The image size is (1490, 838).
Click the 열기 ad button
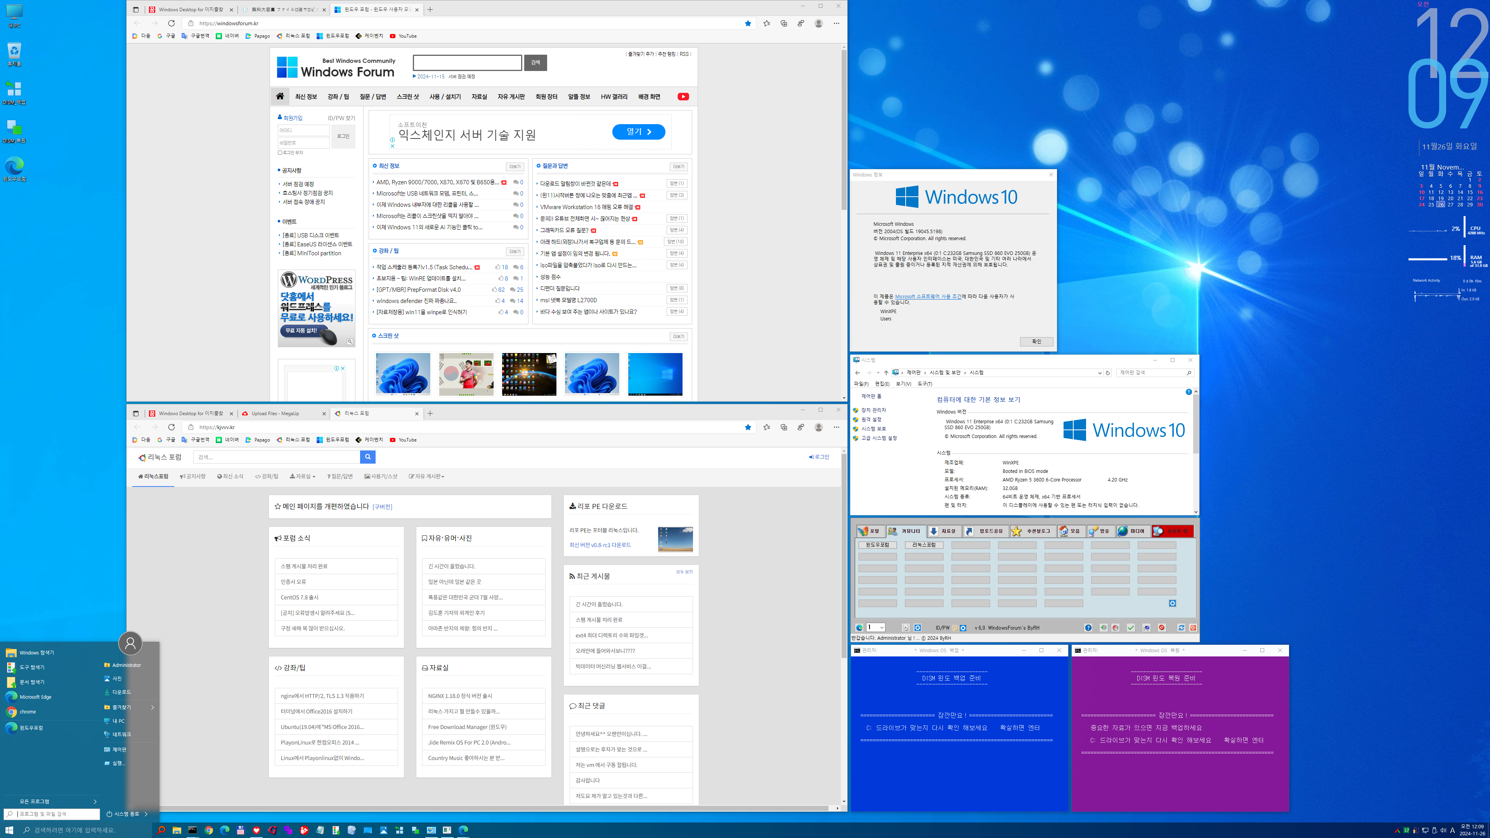639,132
